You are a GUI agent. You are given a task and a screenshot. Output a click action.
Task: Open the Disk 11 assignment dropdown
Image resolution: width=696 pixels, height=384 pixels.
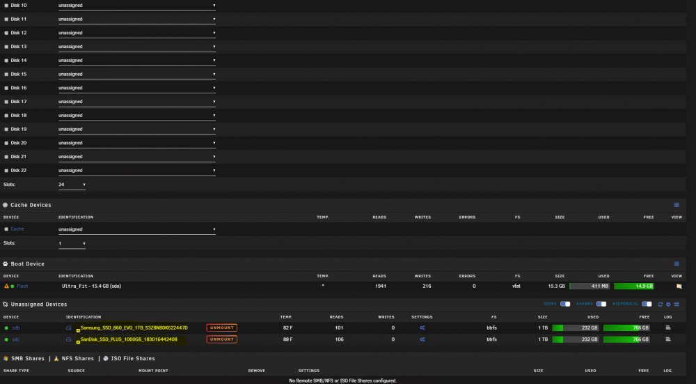click(x=136, y=19)
